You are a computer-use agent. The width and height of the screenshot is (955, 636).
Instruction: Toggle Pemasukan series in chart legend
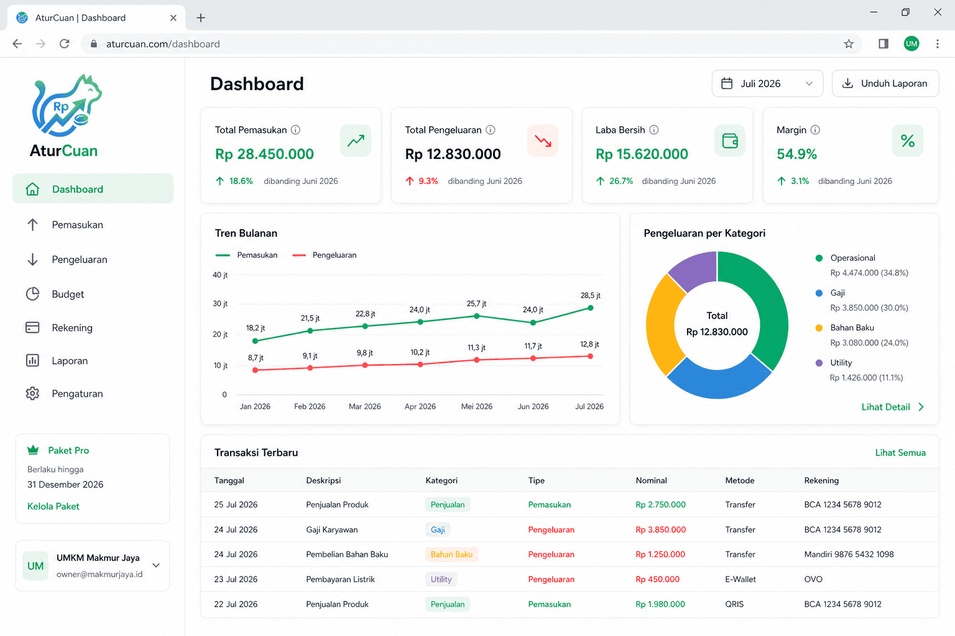coord(246,255)
